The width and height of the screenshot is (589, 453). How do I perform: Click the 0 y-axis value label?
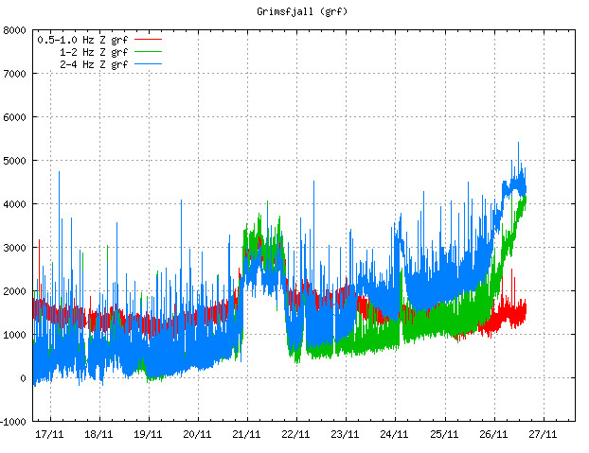coord(24,378)
